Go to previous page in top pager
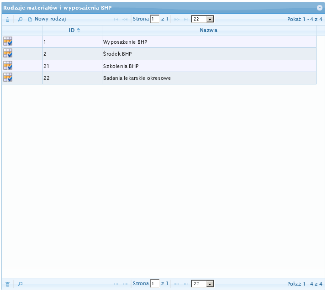 [125, 19]
